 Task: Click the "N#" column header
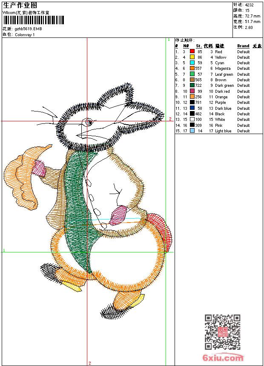point(186,46)
